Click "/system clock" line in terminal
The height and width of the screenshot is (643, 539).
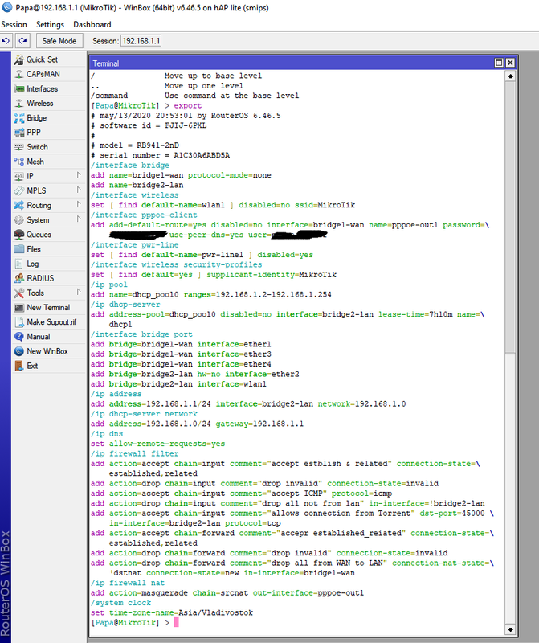(121, 603)
